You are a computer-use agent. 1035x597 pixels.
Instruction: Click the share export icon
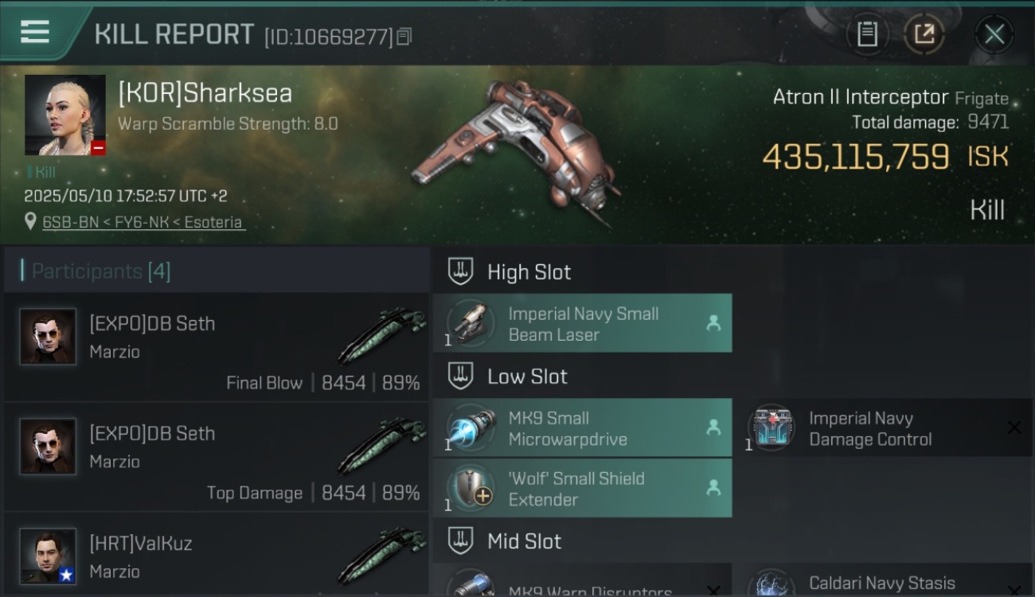click(x=924, y=34)
